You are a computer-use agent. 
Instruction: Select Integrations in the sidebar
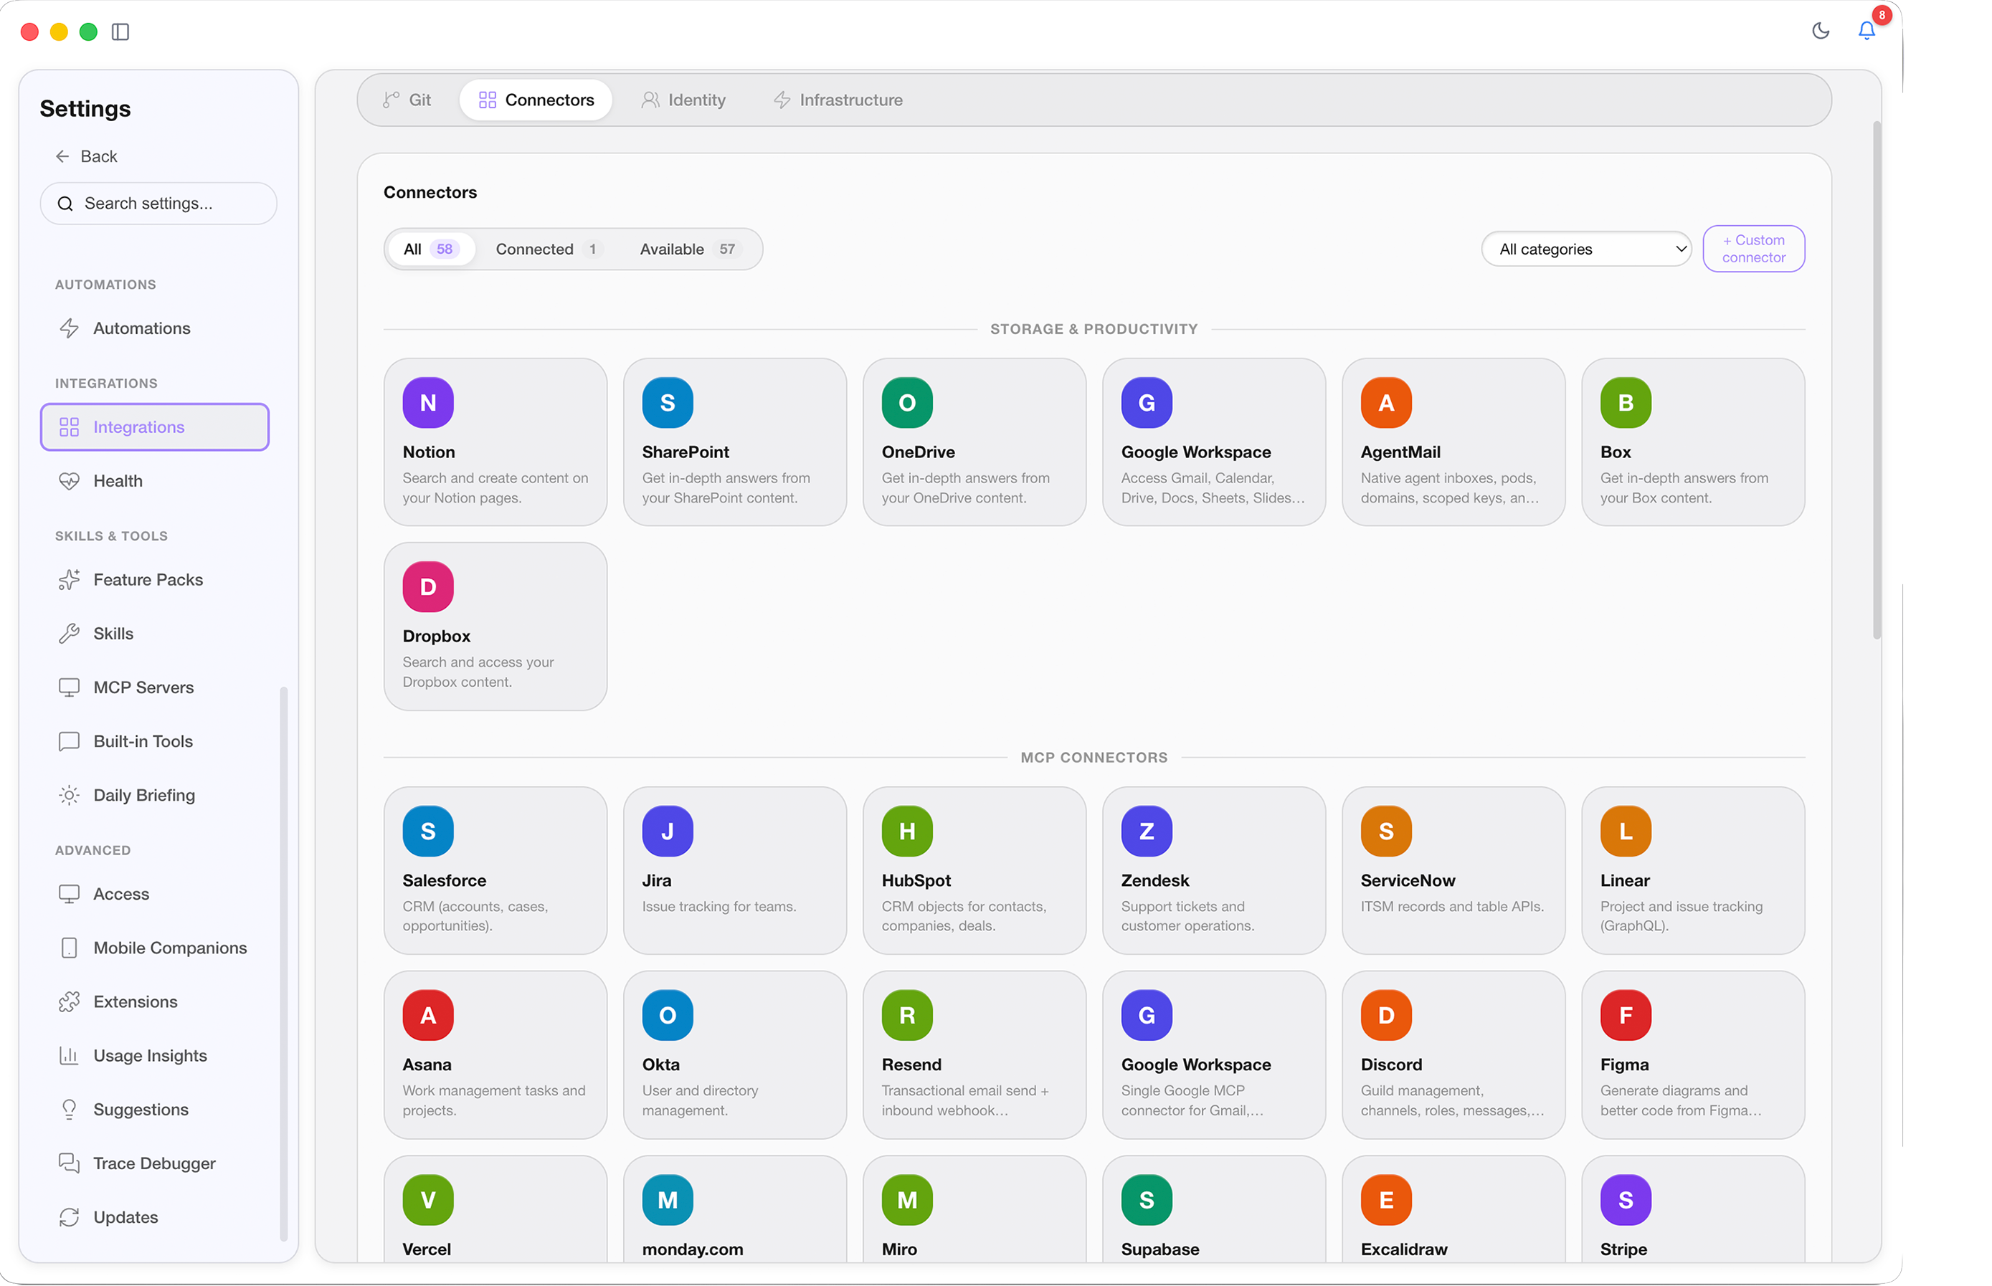(x=154, y=427)
